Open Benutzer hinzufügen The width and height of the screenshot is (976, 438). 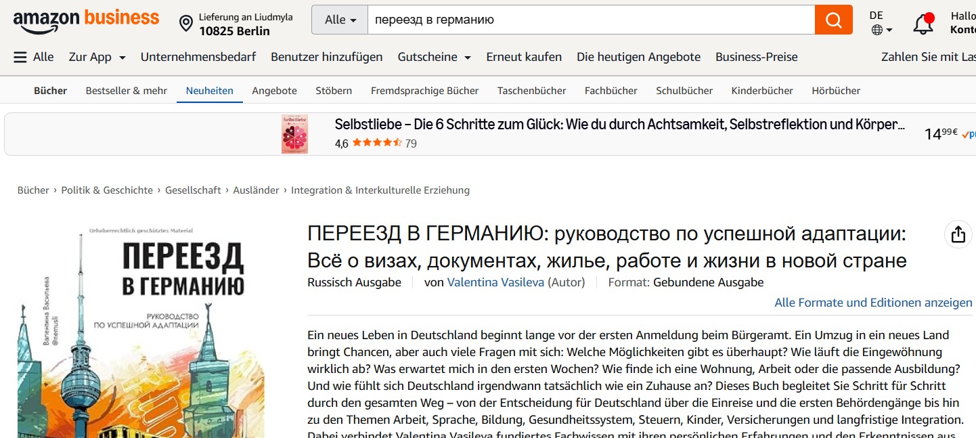327,57
